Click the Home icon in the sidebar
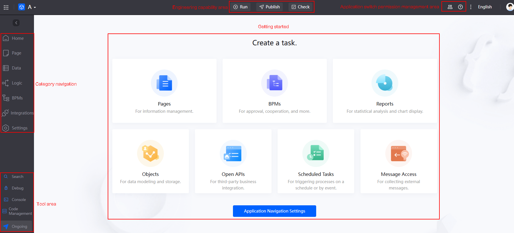 [6, 38]
